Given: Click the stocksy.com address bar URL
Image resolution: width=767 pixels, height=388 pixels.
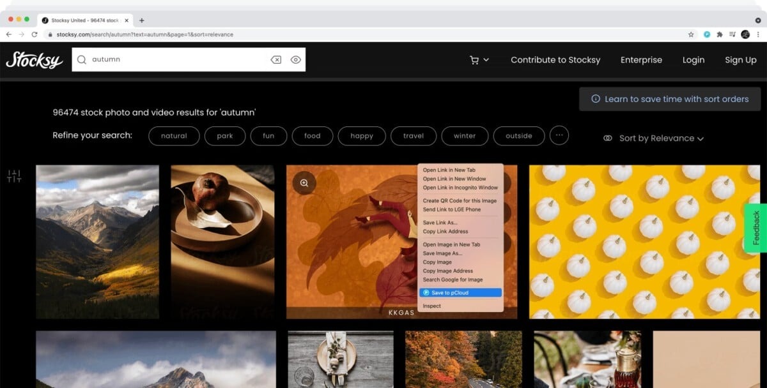Looking at the screenshot, I should click(144, 34).
